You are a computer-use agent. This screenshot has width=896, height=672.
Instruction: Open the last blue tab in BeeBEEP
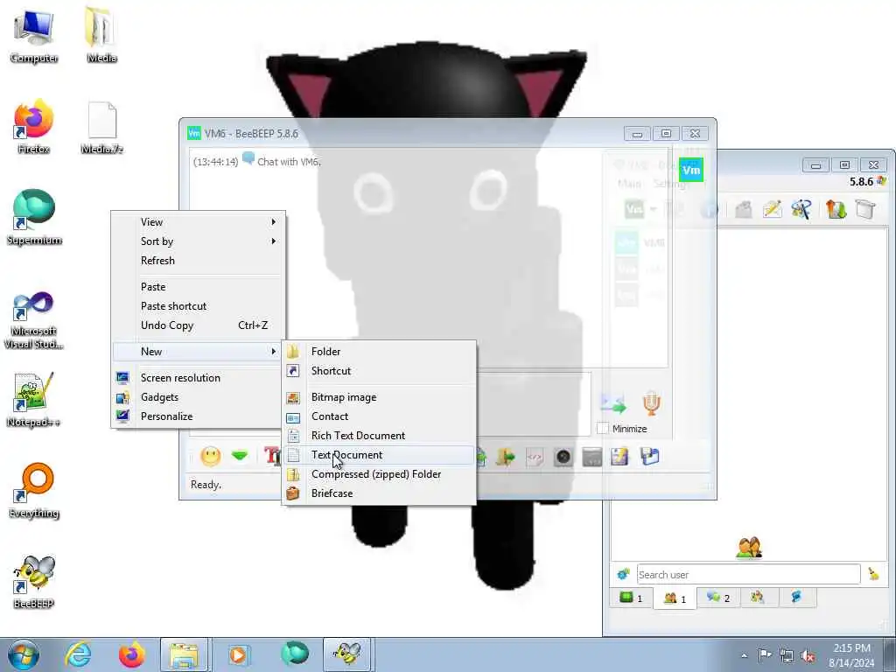[796, 598]
